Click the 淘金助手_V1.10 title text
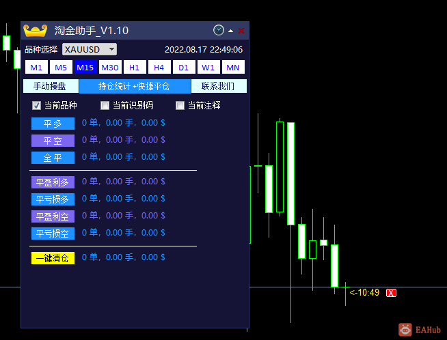 pyautogui.click(x=92, y=31)
